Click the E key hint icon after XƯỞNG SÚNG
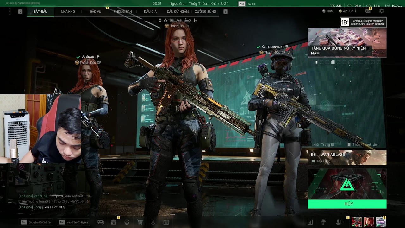405x228 pixels. click(x=226, y=12)
